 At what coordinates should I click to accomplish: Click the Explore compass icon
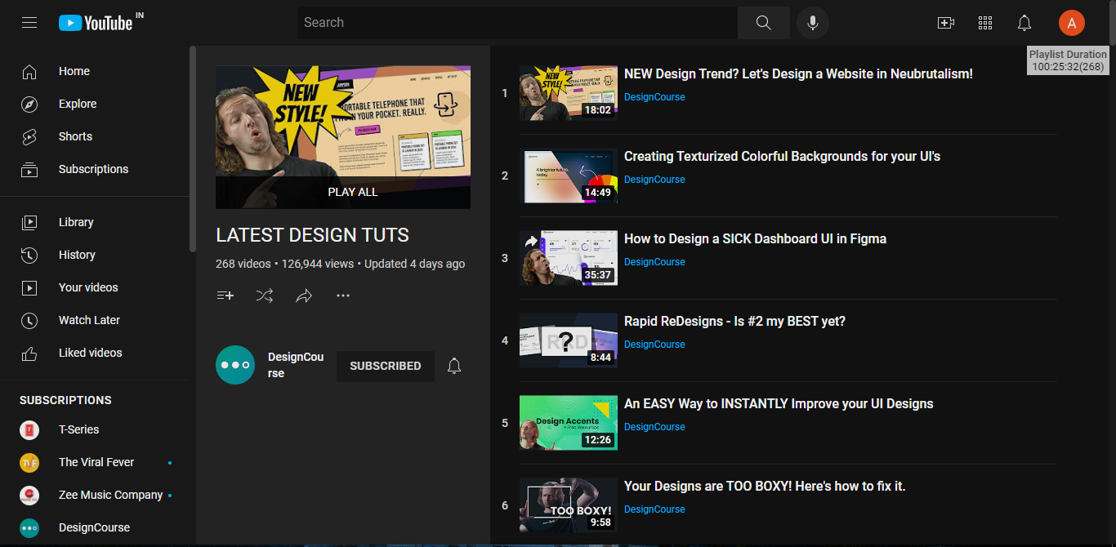tap(29, 105)
